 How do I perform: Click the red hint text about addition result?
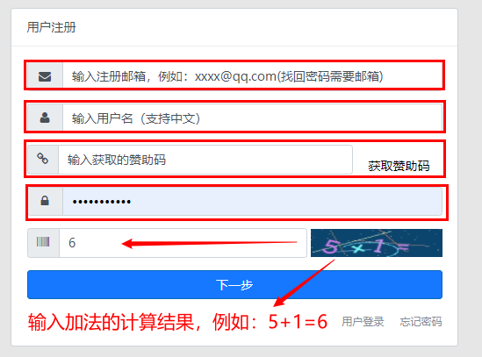[x=177, y=322]
